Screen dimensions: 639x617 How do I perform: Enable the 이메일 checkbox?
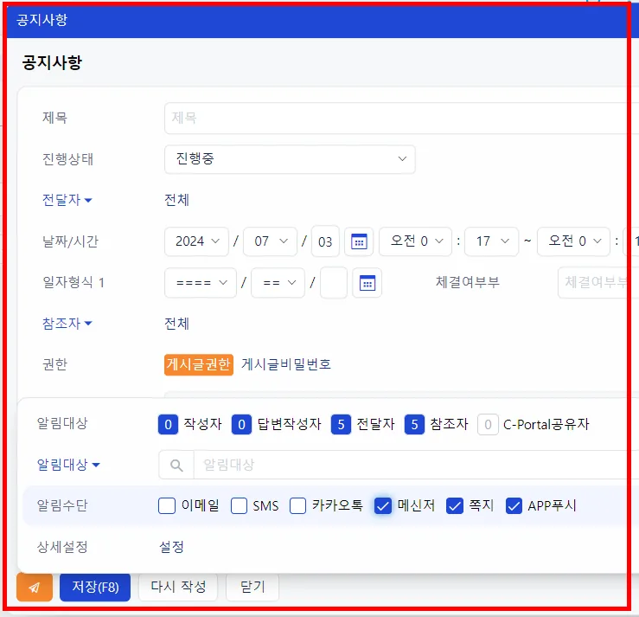click(167, 505)
